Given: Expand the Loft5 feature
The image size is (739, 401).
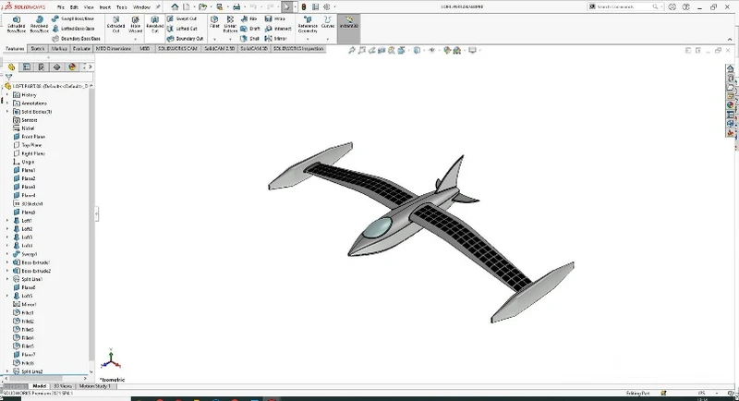Looking at the screenshot, I should click(x=7, y=296).
